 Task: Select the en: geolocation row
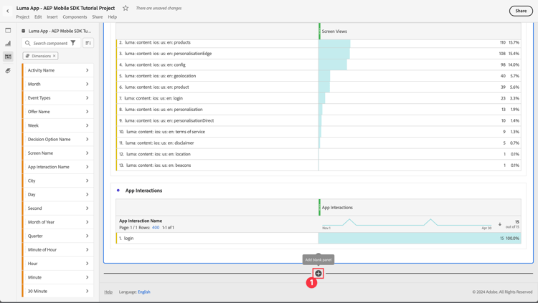pyautogui.click(x=318, y=76)
